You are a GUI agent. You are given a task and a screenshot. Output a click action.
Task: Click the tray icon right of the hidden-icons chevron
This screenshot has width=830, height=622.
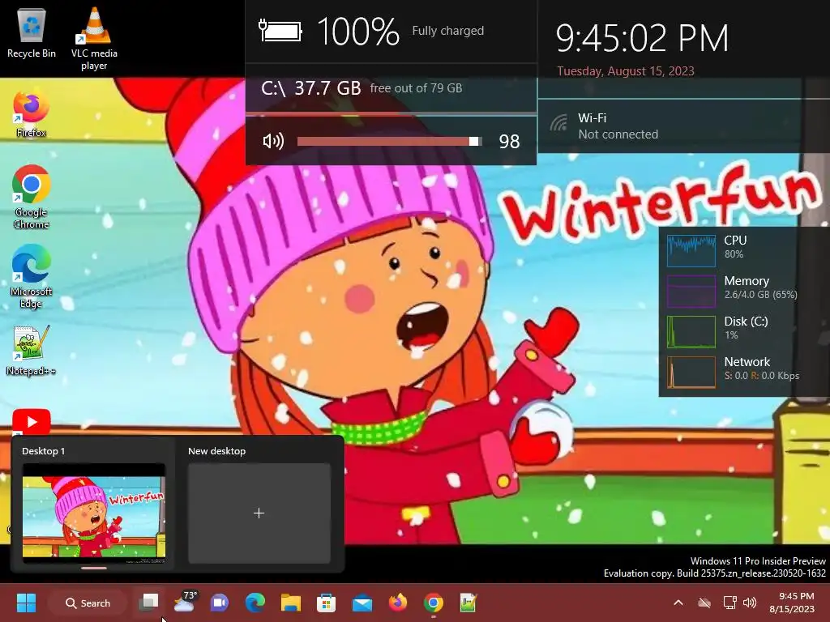[704, 603]
